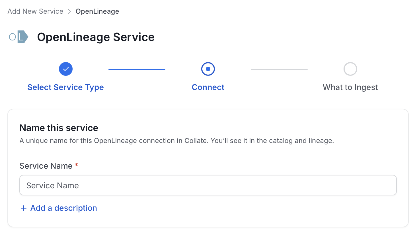Select the Connect step label
This screenshot has height=233, width=415.
[208, 87]
